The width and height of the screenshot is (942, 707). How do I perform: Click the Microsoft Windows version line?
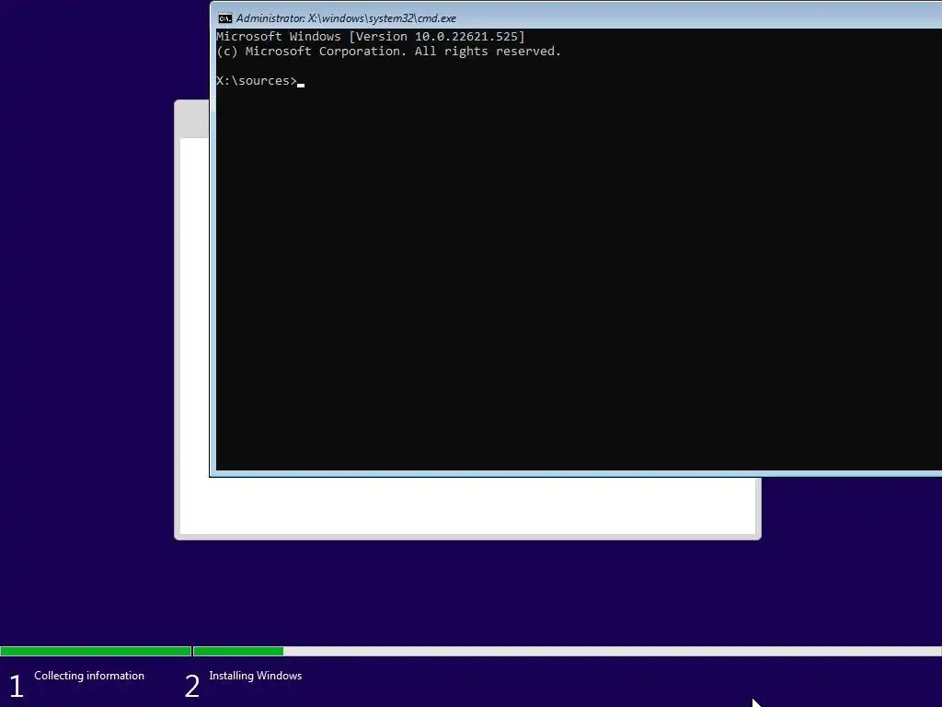370,36
